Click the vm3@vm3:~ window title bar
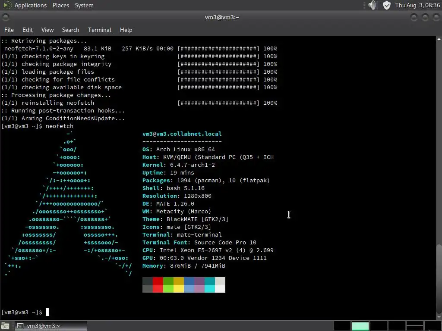This screenshot has height=331, width=442. 222,17
